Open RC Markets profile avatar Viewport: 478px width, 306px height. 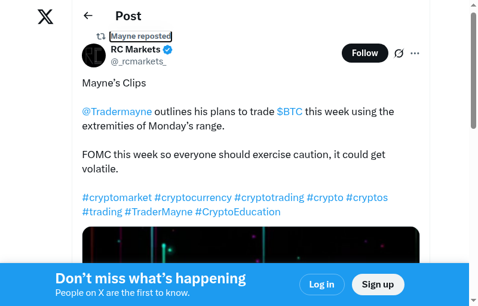[x=94, y=55]
